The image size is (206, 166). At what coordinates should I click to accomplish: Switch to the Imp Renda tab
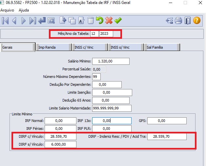tap(53, 47)
